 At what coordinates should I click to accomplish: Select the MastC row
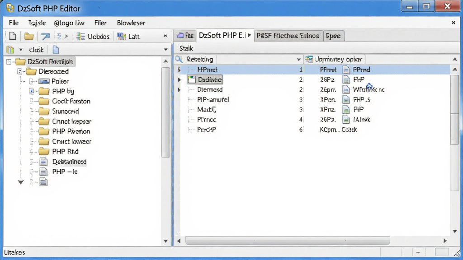pos(315,110)
